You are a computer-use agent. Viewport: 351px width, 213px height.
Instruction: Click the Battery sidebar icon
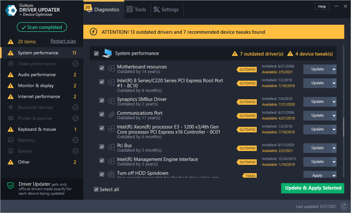coord(11,151)
